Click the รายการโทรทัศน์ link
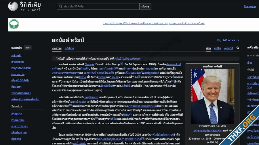Screen dimensions: 259x145 pos(106,68)
